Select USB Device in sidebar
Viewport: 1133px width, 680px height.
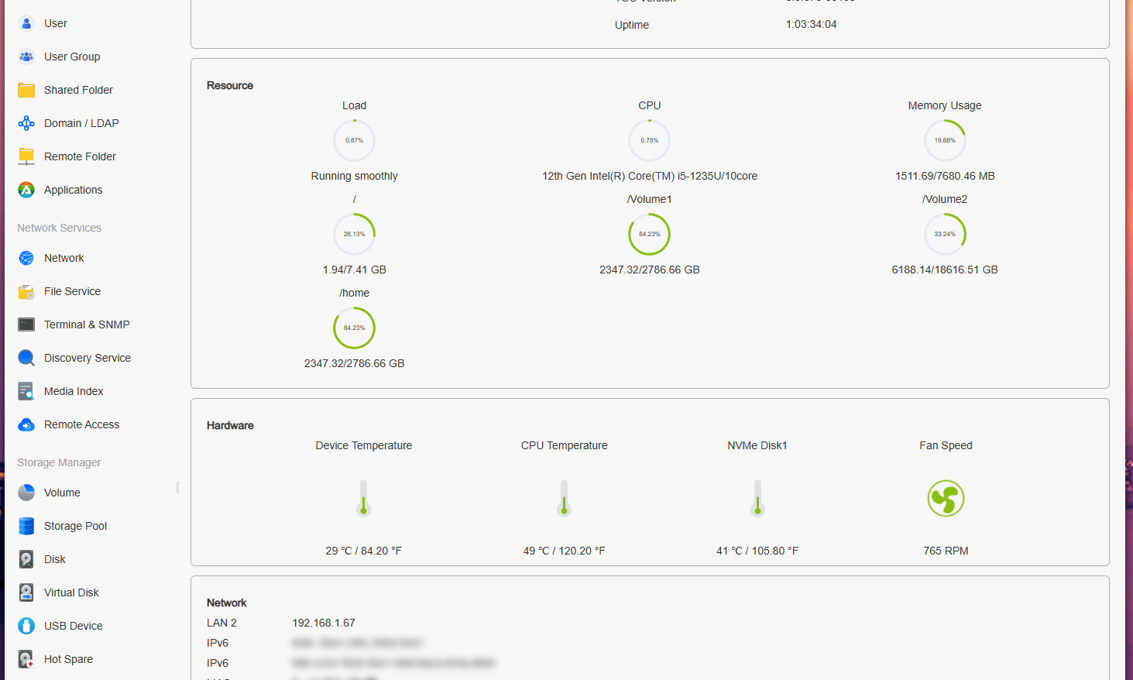pyautogui.click(x=73, y=626)
